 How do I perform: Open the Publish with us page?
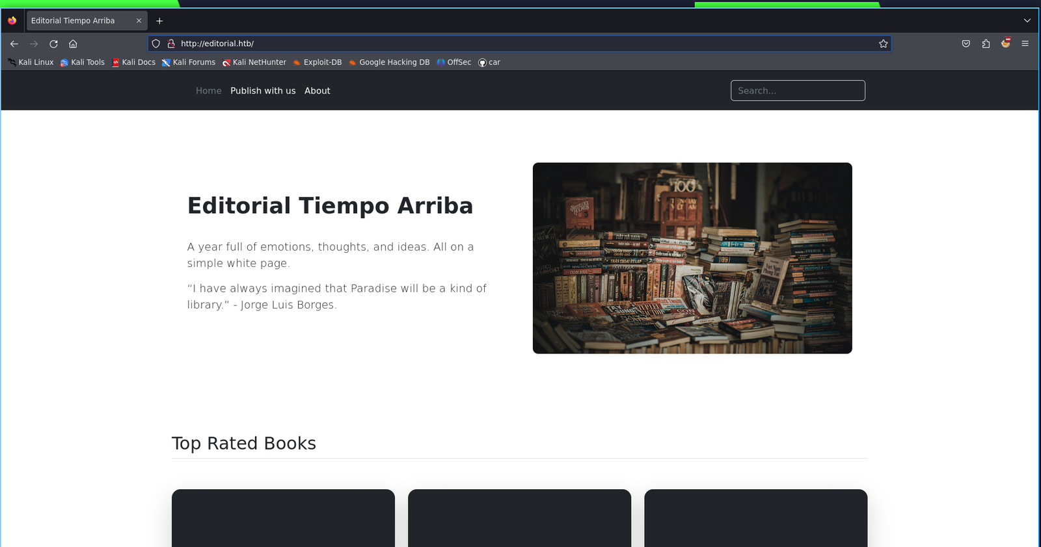point(263,91)
